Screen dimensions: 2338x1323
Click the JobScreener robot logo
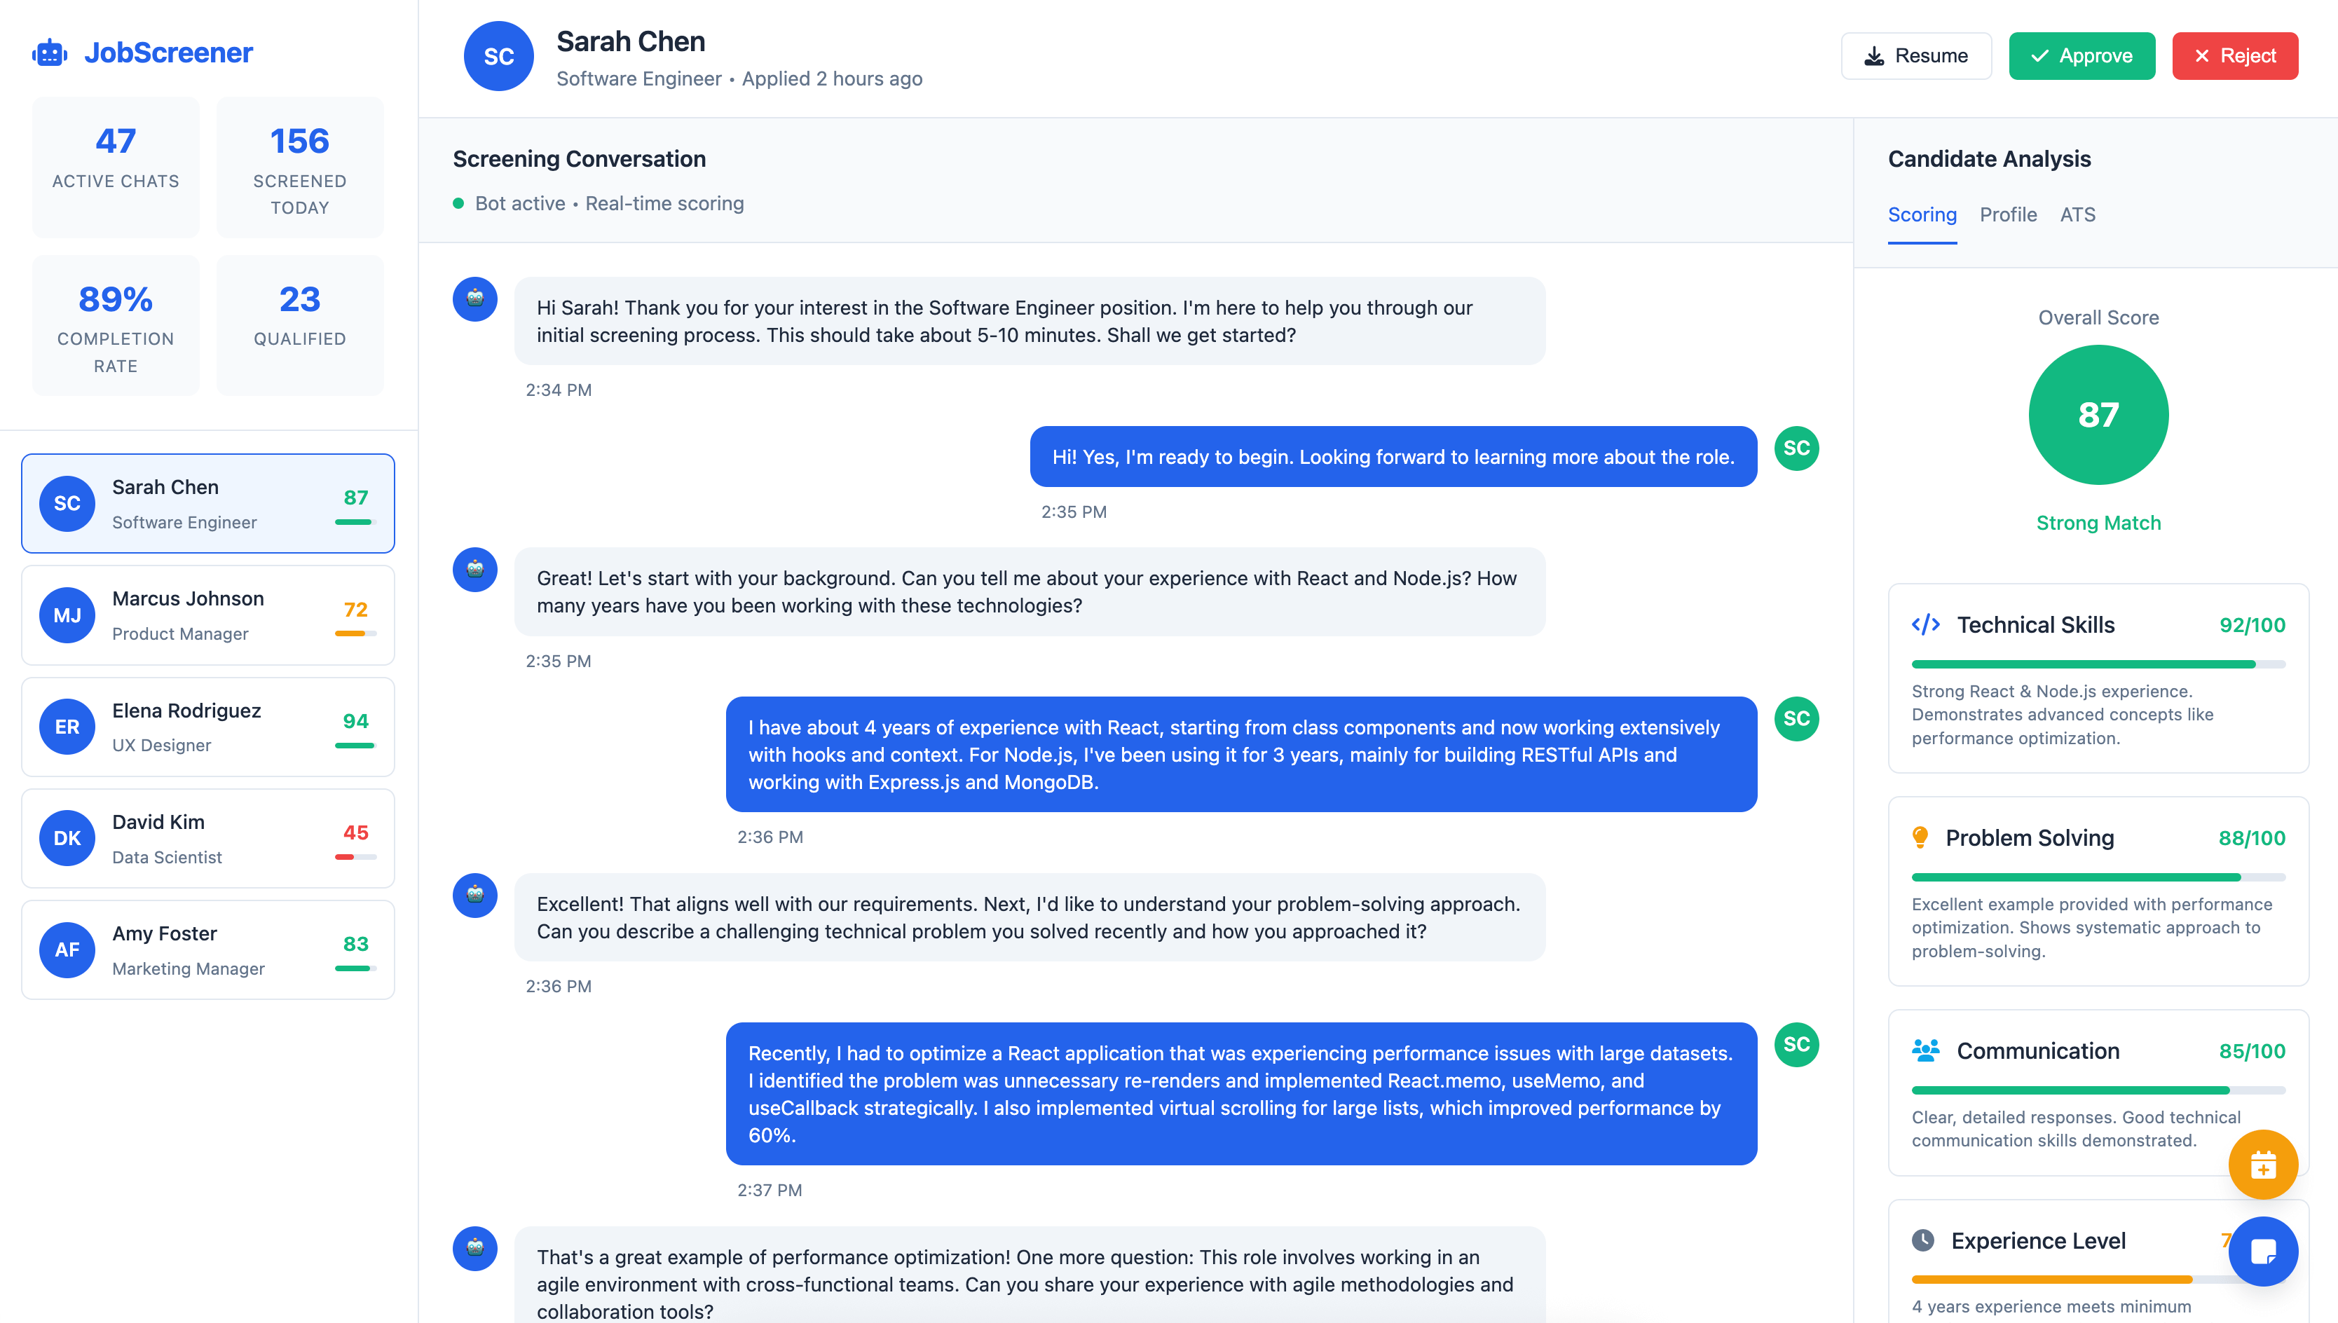[x=50, y=52]
